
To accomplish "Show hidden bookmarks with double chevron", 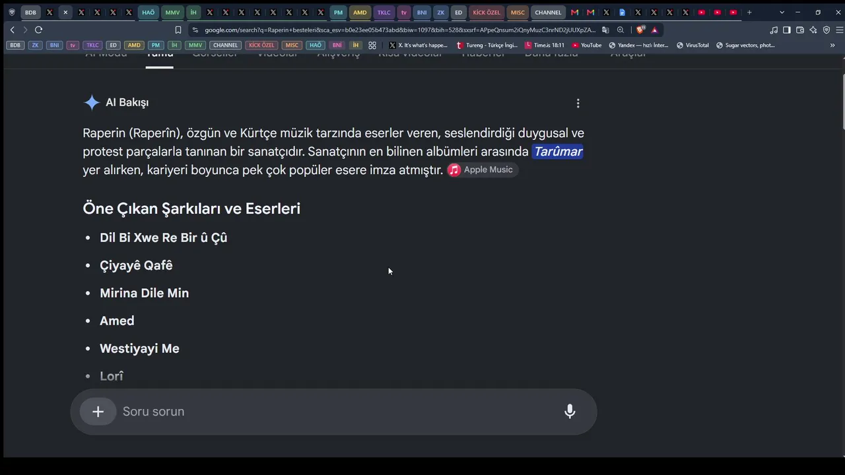I will click(832, 46).
